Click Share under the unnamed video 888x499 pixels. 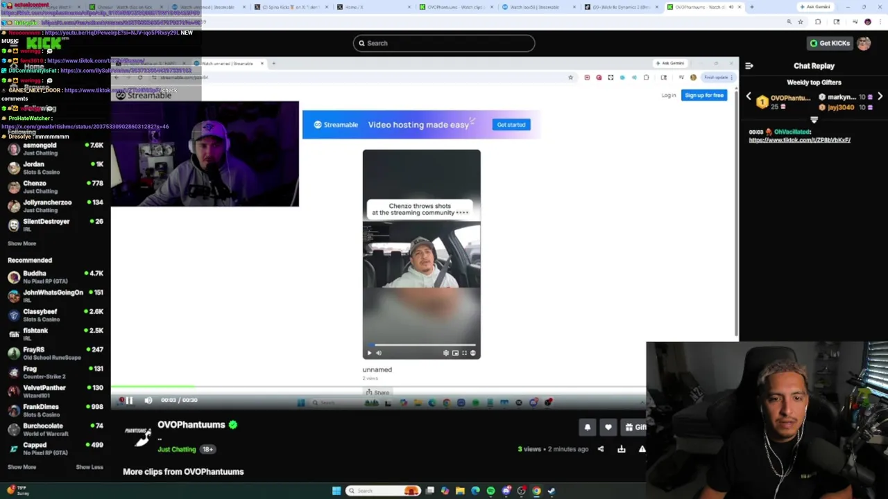click(378, 392)
